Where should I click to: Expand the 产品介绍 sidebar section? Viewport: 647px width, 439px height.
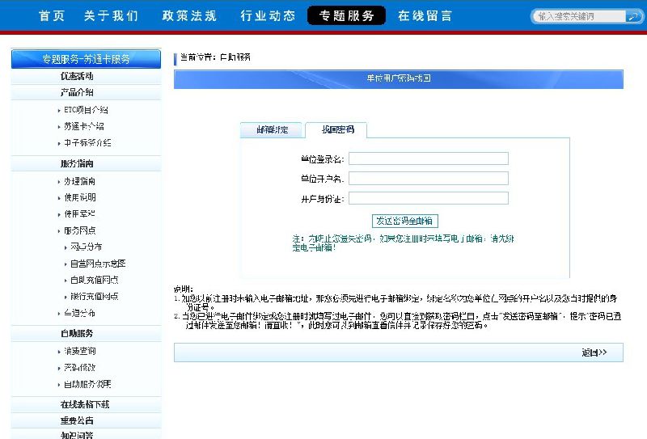pyautogui.click(x=78, y=92)
